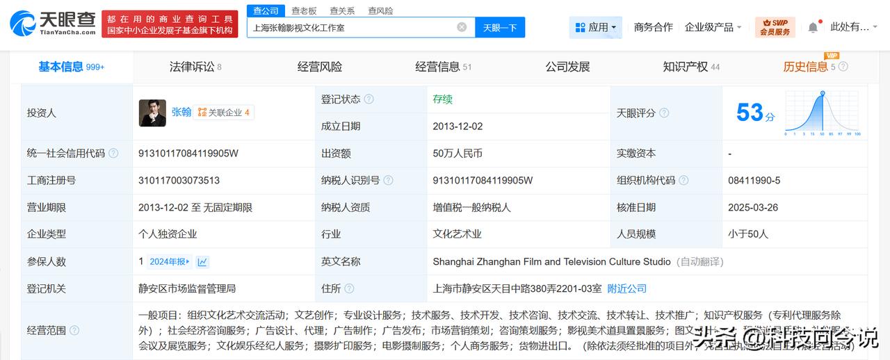890x360 pixels.
Task: Open the notification bell icon
Action: coord(813,28)
